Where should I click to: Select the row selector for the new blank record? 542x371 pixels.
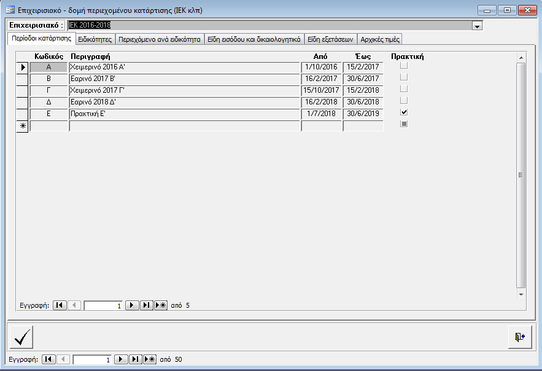(x=22, y=126)
